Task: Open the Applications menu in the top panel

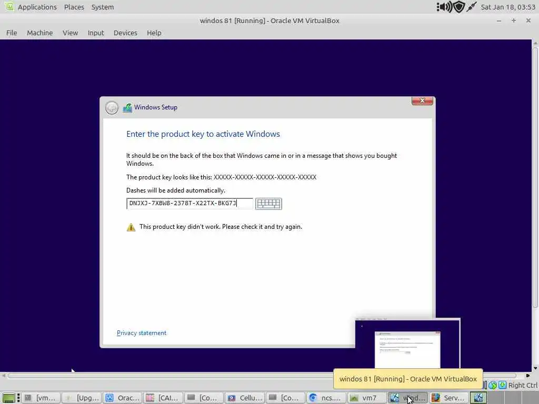Action: [37, 7]
